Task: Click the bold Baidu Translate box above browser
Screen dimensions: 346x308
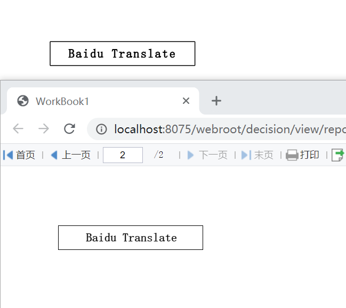Action: click(x=123, y=54)
